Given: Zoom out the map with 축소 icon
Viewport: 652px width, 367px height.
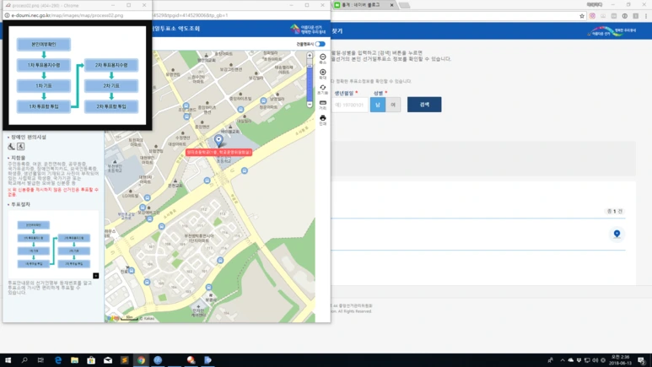Looking at the screenshot, I should [323, 59].
